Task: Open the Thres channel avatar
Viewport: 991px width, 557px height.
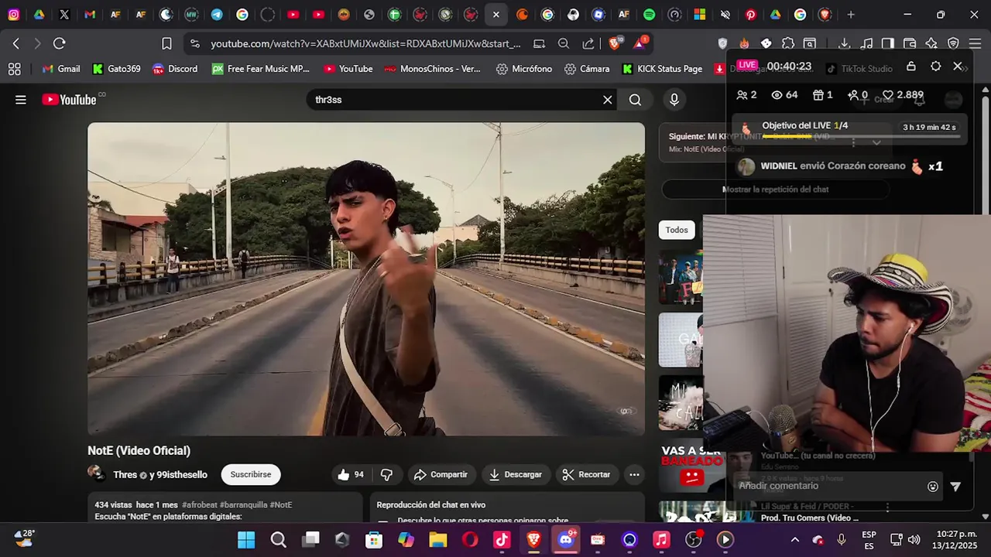Action: (97, 473)
